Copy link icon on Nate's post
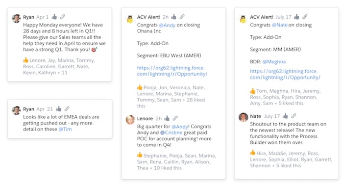 pyautogui.click(x=294, y=116)
